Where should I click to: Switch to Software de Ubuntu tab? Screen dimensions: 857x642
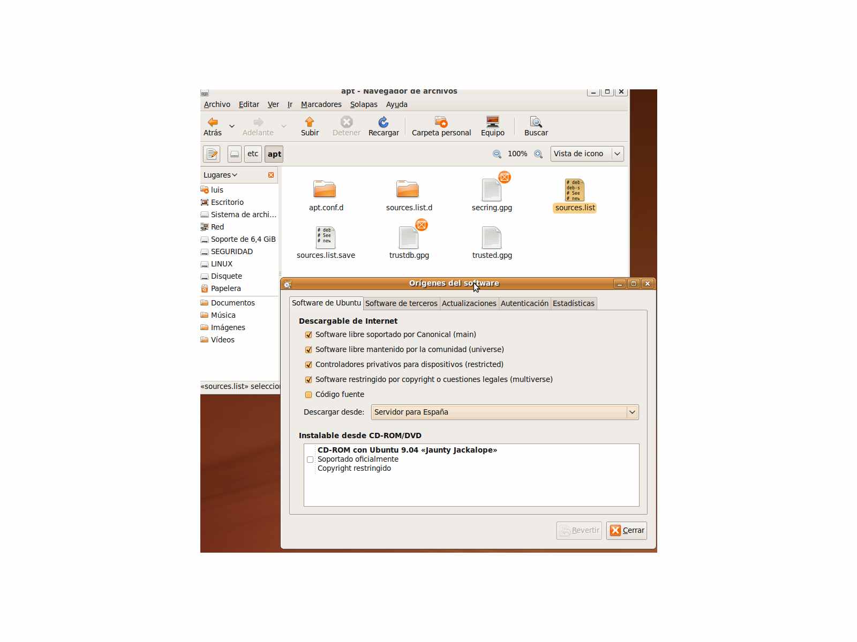tap(326, 303)
